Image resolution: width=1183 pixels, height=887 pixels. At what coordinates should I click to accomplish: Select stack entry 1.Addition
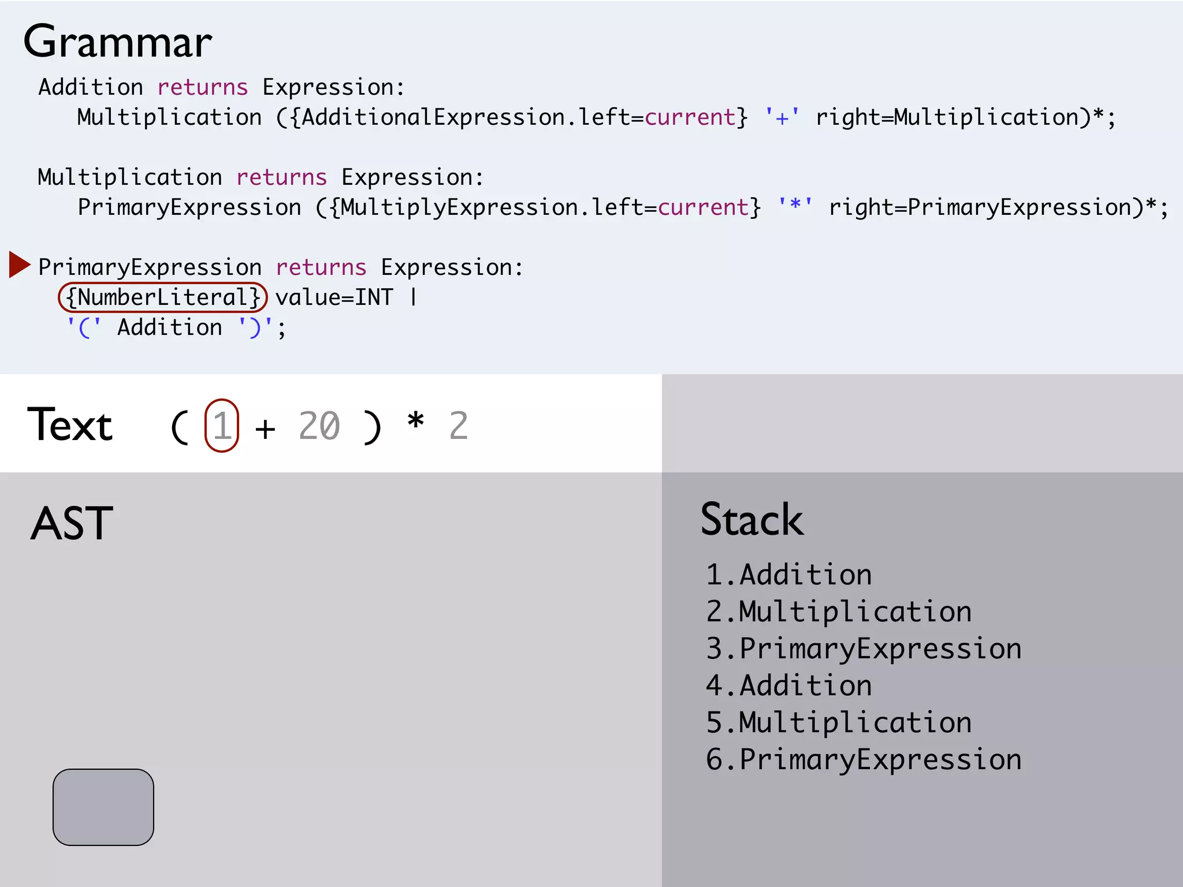pos(788,575)
